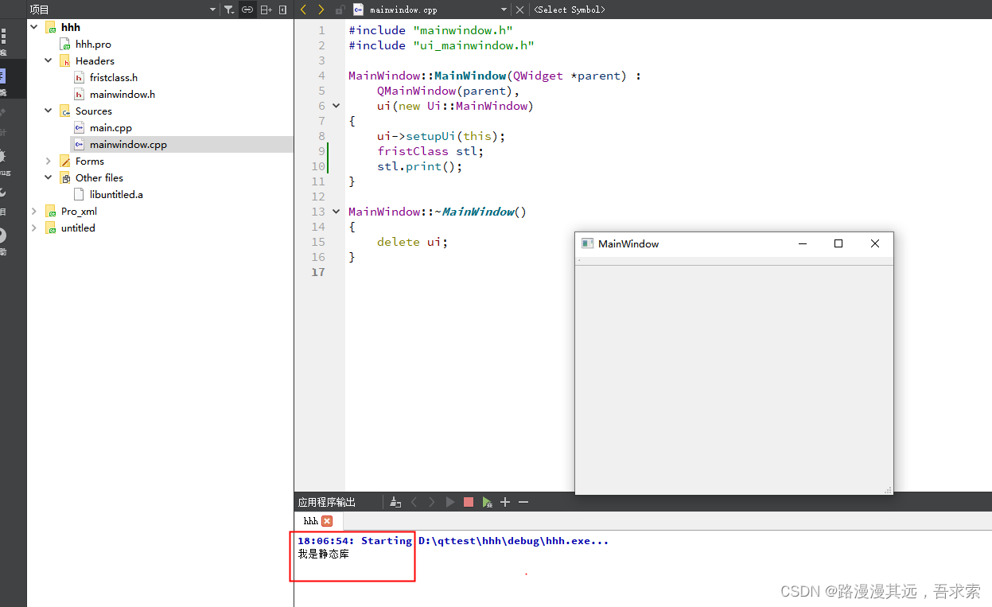Screen dimensions: 992x607
Task: Collapse the Sources folder
Action: point(49,111)
